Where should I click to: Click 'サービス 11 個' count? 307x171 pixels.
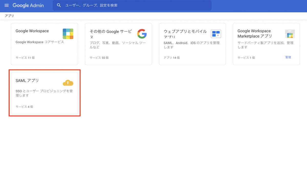coord(25,58)
